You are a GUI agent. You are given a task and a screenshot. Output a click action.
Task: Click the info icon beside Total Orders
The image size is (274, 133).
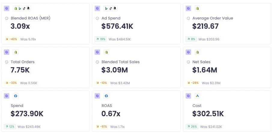coord(7,62)
